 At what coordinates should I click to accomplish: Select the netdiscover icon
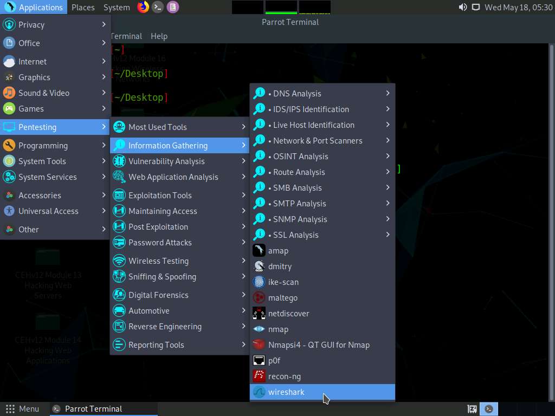click(x=259, y=314)
